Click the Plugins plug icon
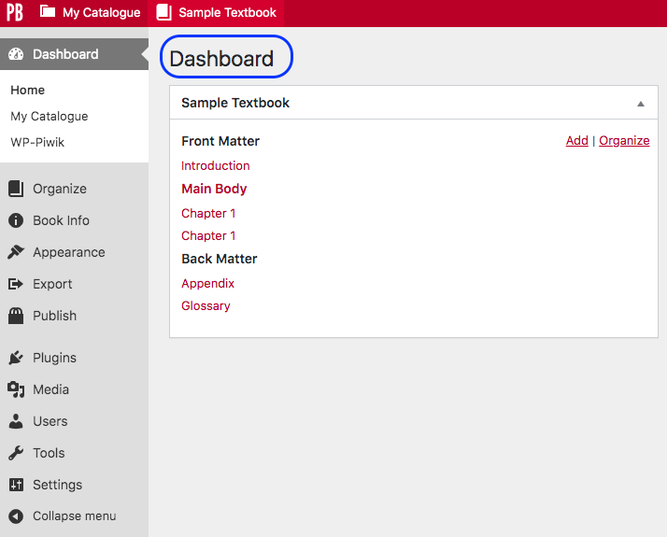 point(16,358)
